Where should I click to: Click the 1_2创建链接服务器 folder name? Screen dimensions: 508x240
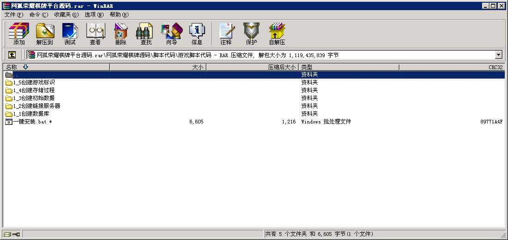36,106
